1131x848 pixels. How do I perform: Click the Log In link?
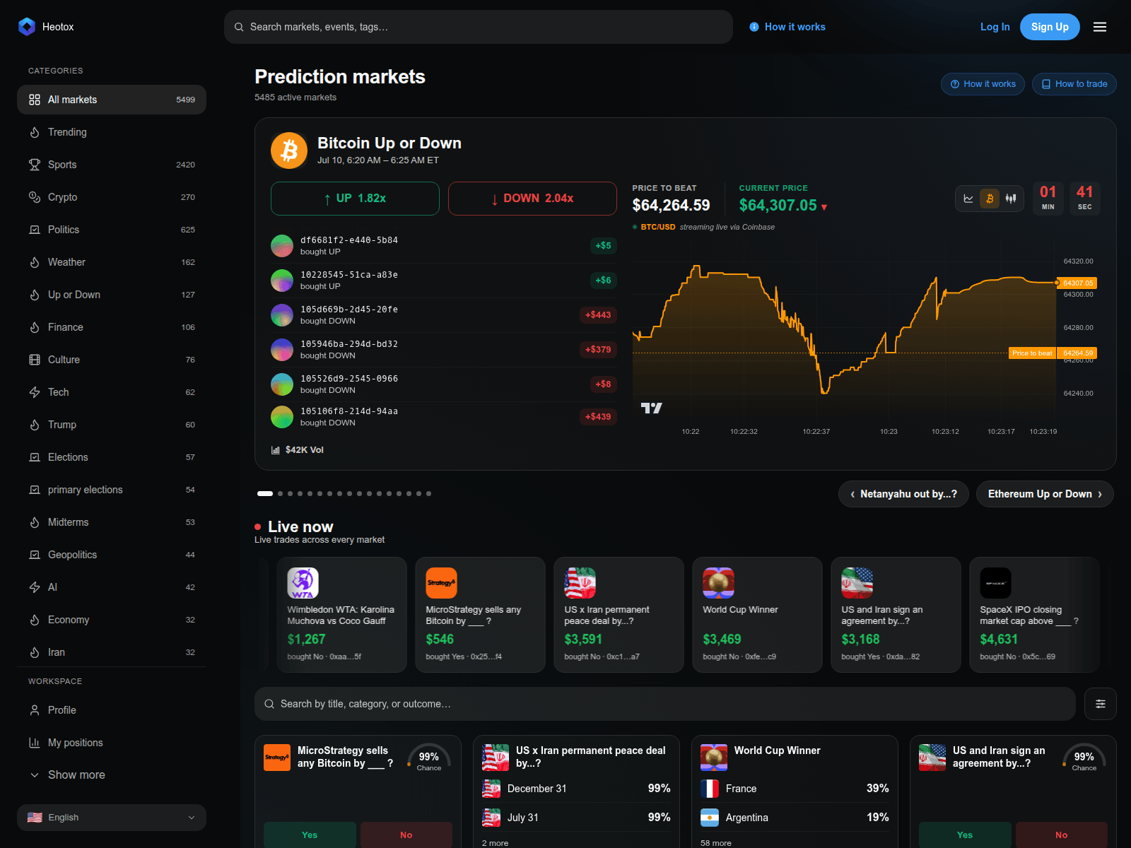coord(995,27)
